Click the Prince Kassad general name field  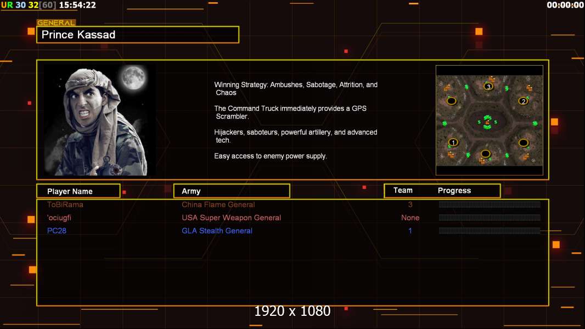138,35
